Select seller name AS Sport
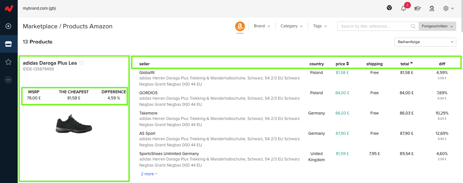The image size is (463, 183). (x=147, y=133)
